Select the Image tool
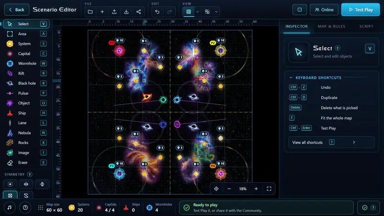The height and width of the screenshot is (216, 384). (26, 153)
